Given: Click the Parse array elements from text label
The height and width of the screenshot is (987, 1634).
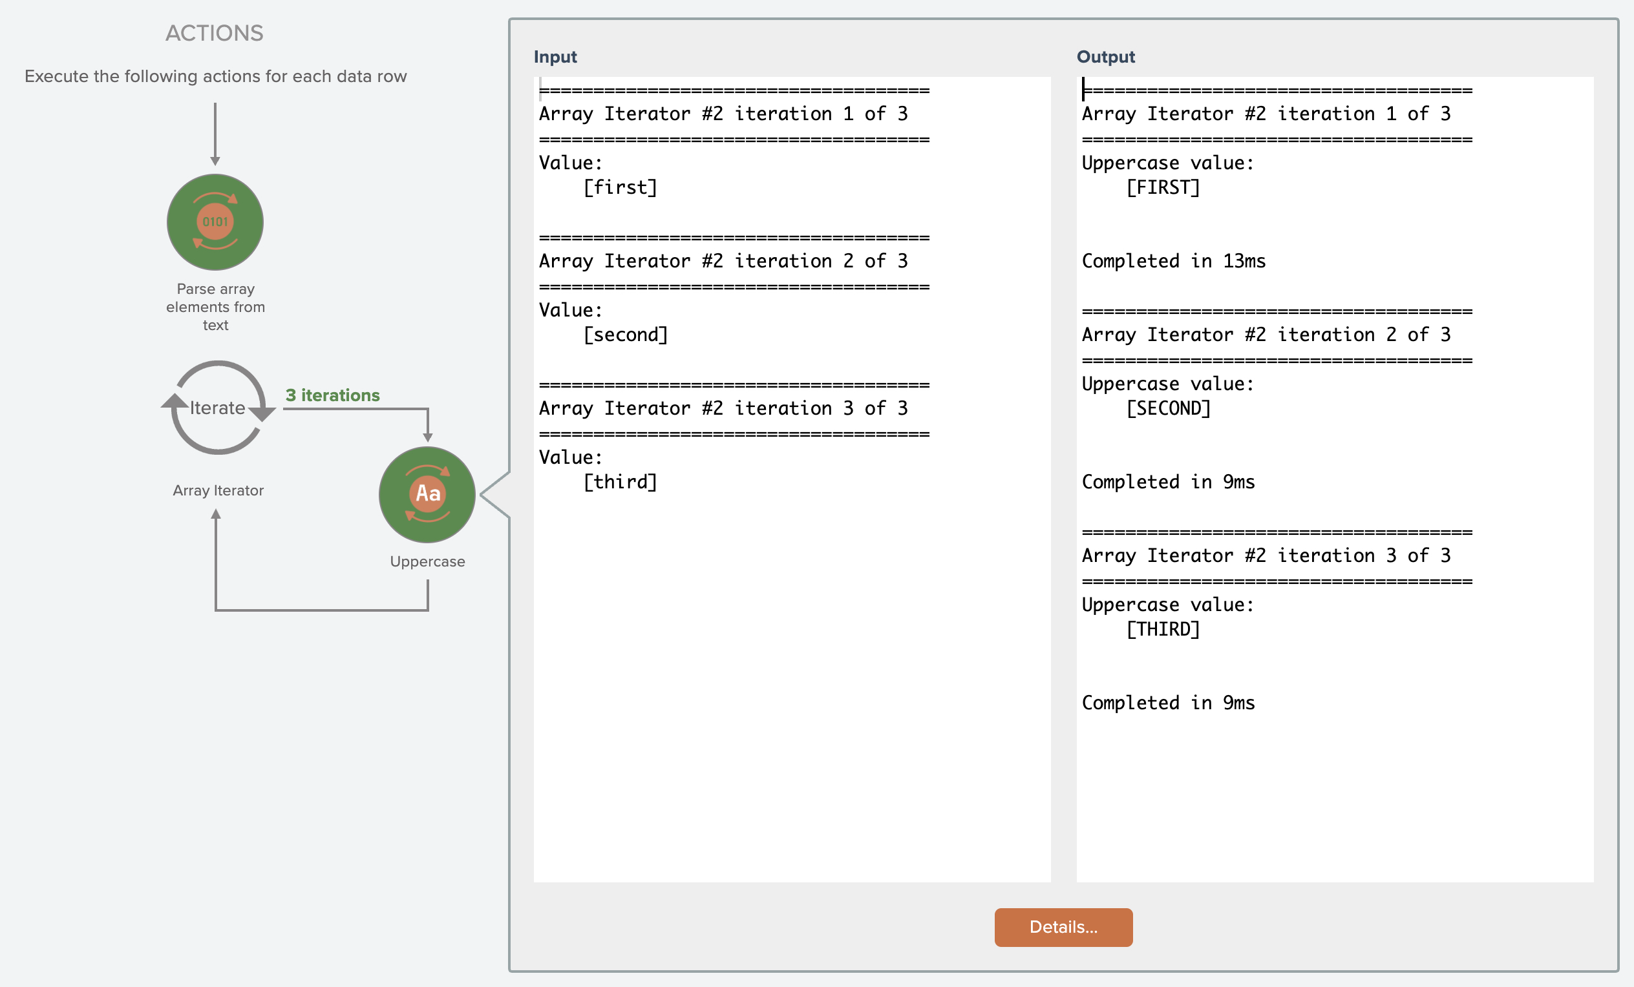Looking at the screenshot, I should (x=215, y=307).
